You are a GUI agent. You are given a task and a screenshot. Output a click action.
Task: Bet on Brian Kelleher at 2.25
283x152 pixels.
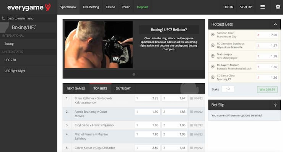point(147,98)
